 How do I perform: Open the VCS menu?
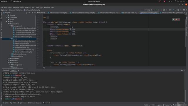tap(42, 7)
